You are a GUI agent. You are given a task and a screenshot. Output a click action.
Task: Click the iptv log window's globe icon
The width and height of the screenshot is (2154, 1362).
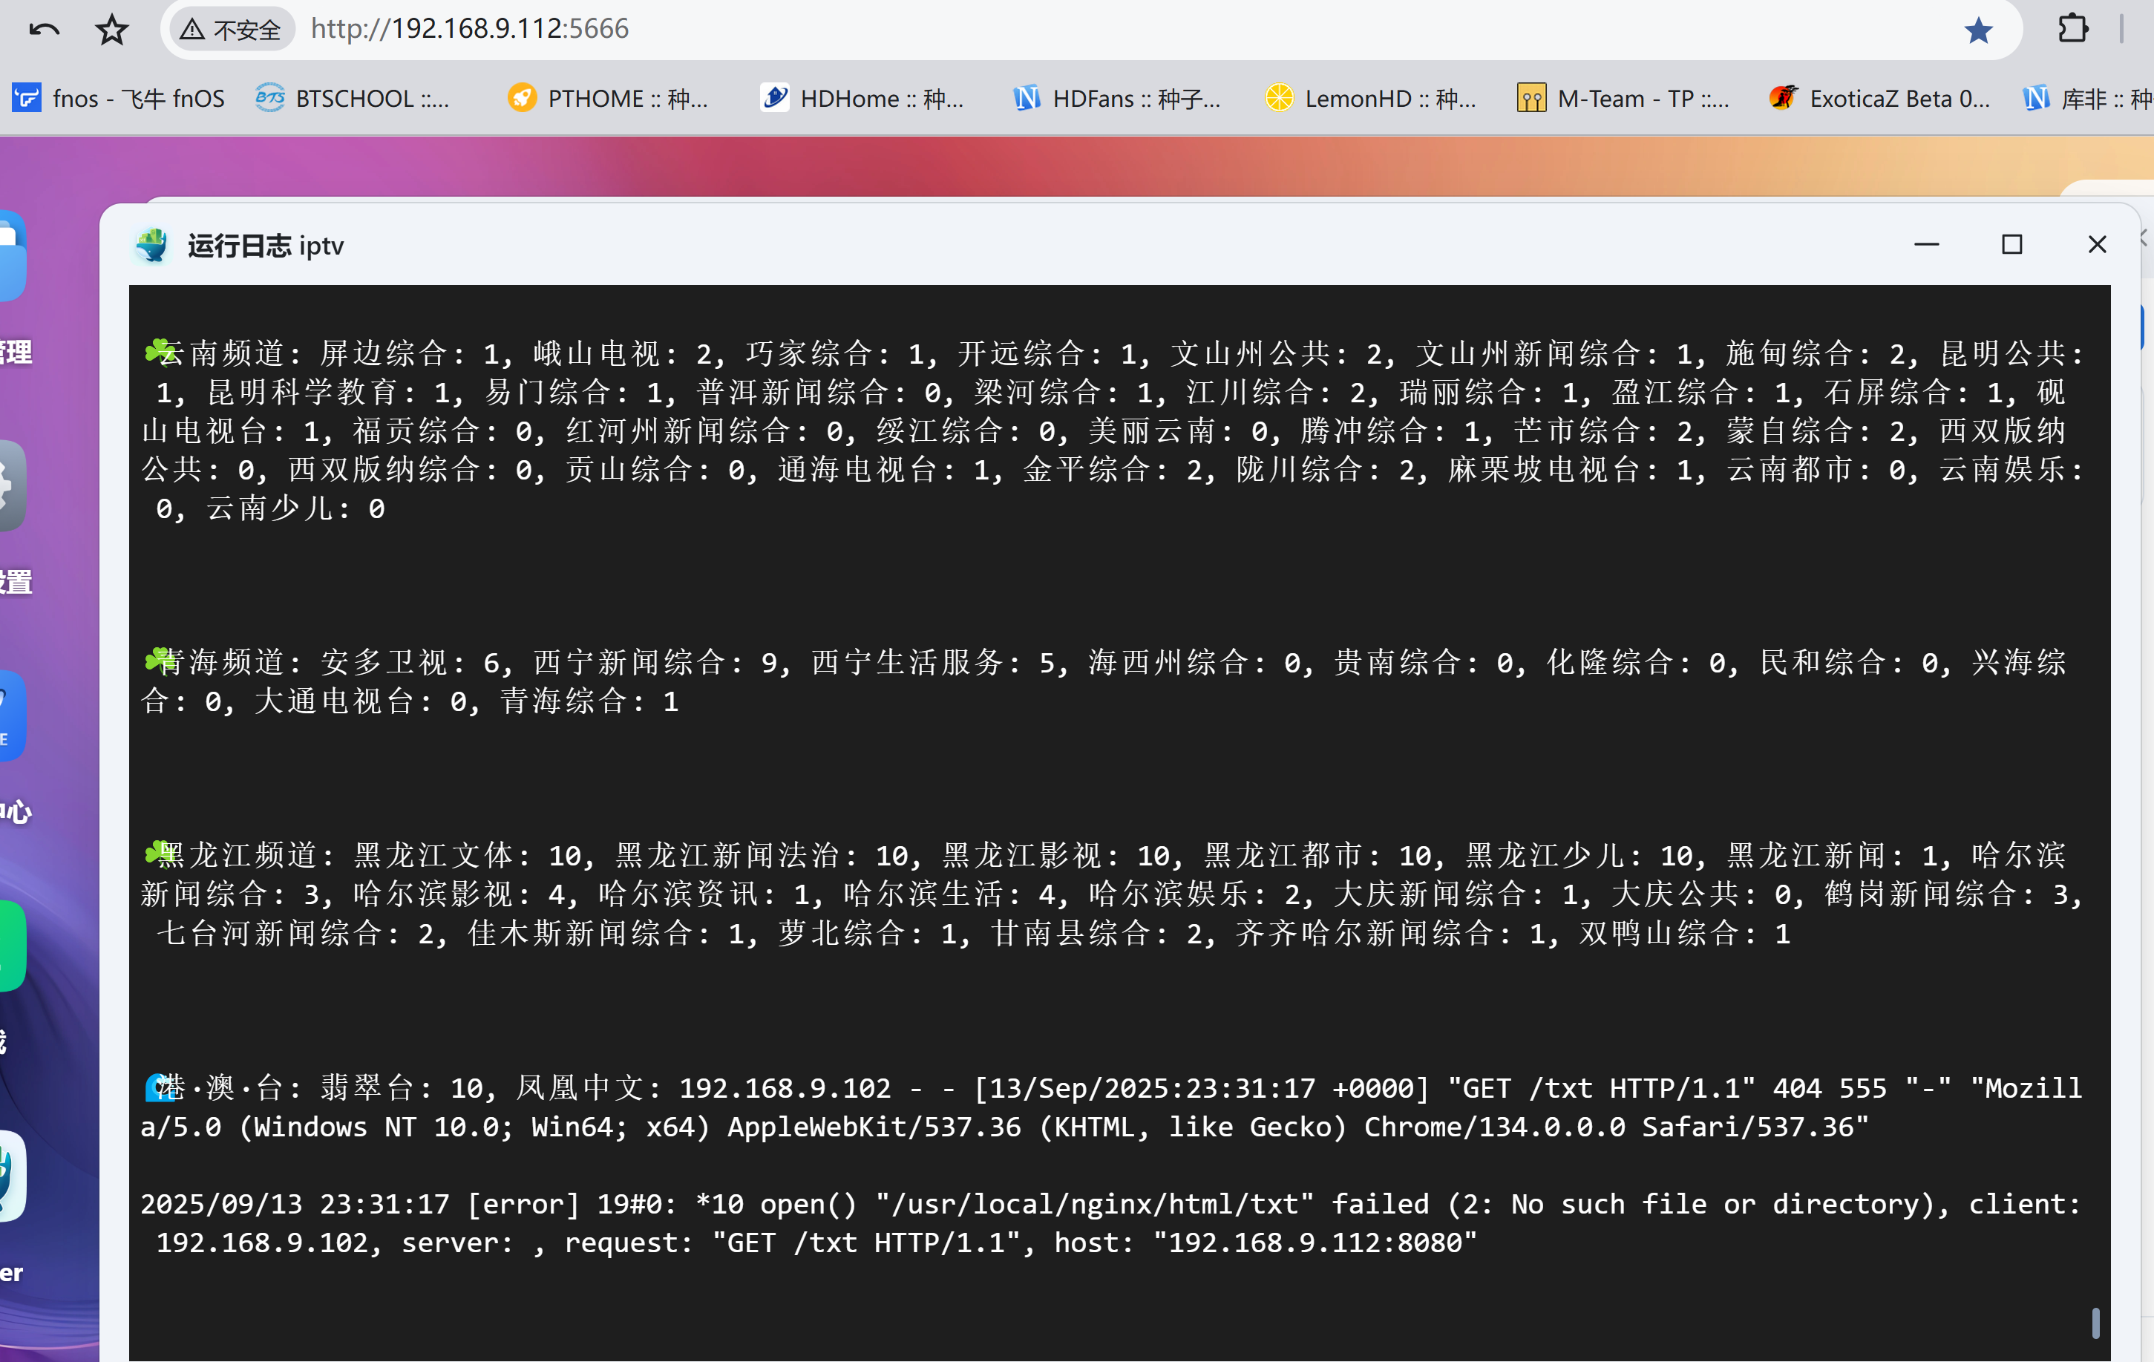pos(152,245)
